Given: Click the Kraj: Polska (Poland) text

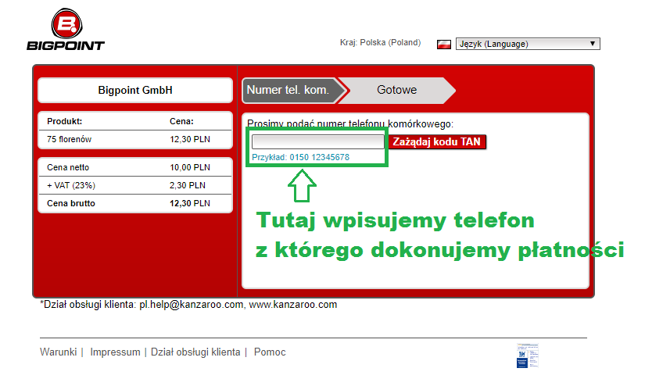Looking at the screenshot, I should pos(380,43).
